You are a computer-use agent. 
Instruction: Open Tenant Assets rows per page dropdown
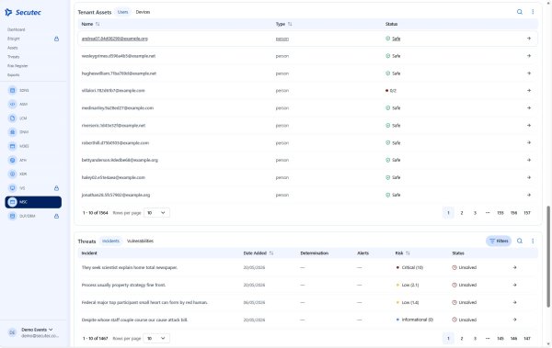156,213
